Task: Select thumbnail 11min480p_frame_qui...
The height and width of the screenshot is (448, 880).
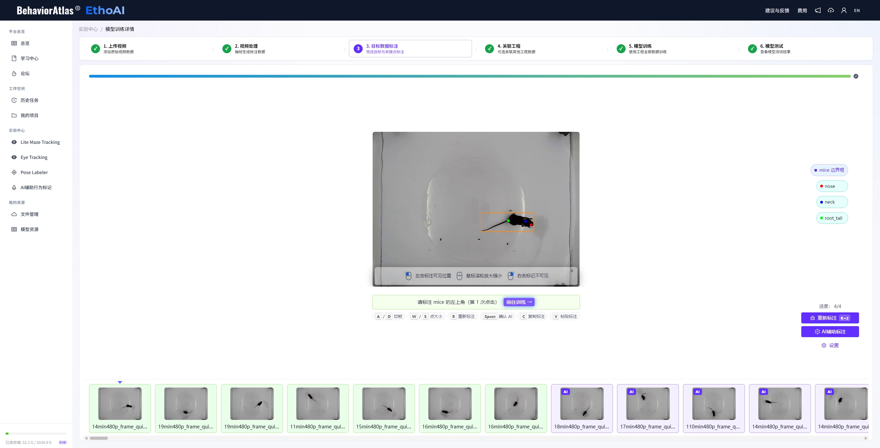Action: click(x=318, y=409)
